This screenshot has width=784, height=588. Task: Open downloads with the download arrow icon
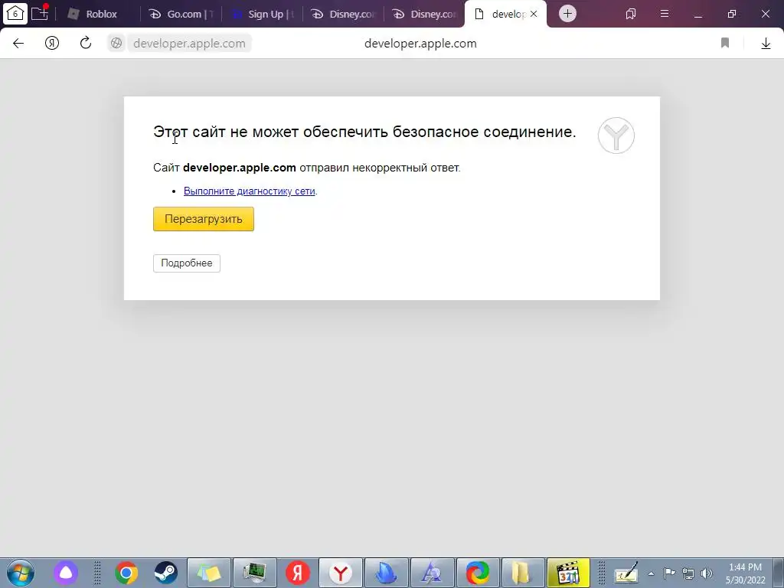pos(766,44)
